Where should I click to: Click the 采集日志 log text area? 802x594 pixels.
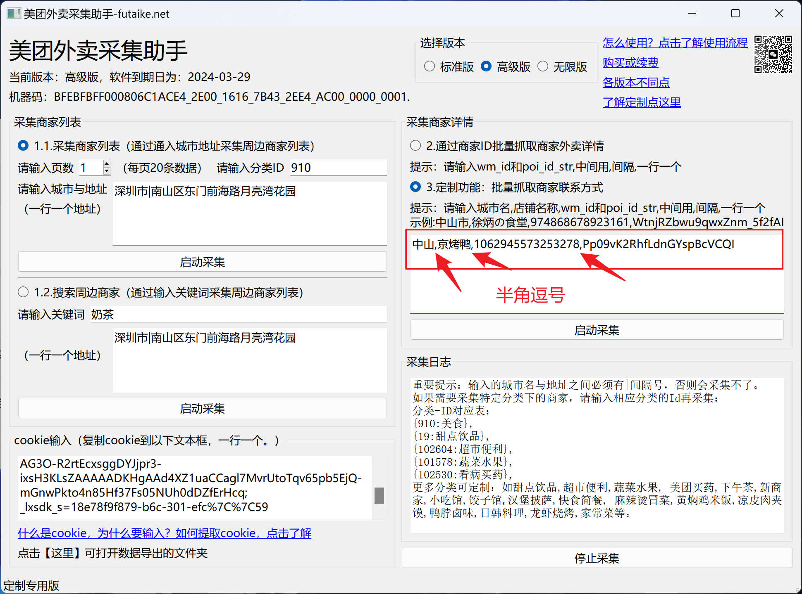pyautogui.click(x=597, y=455)
